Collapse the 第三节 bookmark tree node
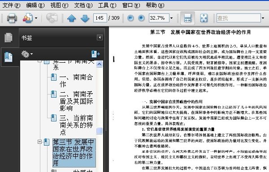This screenshot has width=269, height=172. 39,142
